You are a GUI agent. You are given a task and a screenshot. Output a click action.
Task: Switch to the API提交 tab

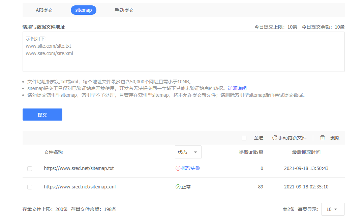coord(44,10)
